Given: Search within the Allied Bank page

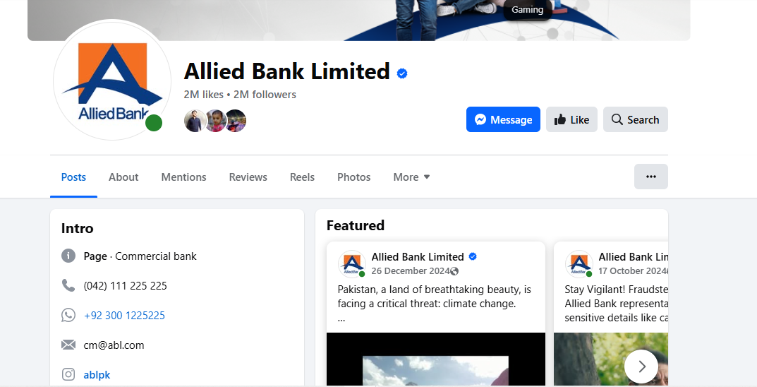Looking at the screenshot, I should [635, 119].
